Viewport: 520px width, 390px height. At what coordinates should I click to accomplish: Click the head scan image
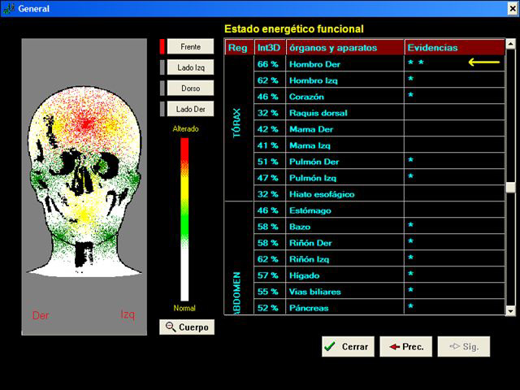[x=85, y=187]
